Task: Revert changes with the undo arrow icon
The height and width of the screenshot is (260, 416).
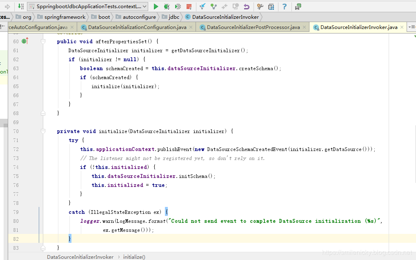Action: click(247, 7)
